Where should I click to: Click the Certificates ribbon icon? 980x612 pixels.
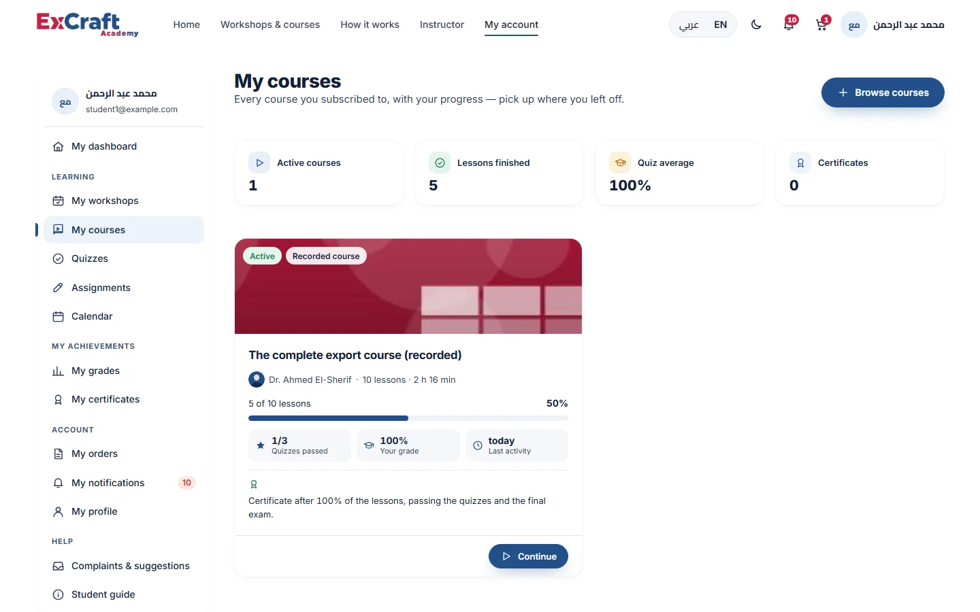pos(800,163)
